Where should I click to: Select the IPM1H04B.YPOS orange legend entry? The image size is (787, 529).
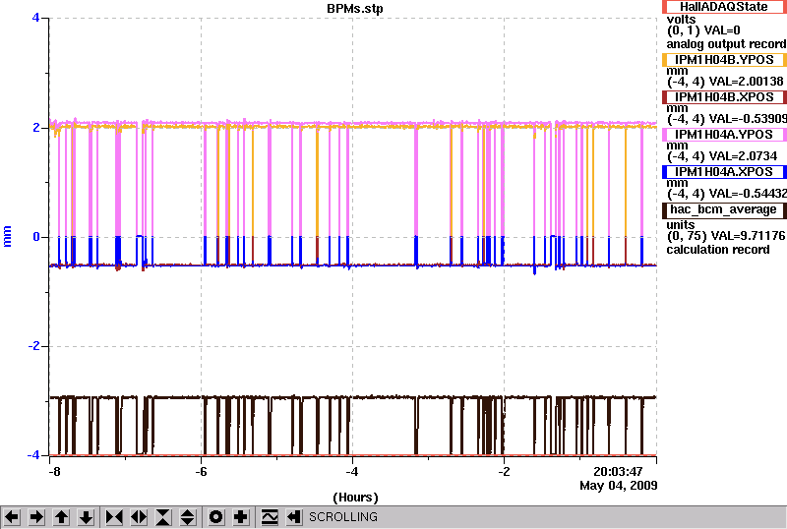coord(723,60)
